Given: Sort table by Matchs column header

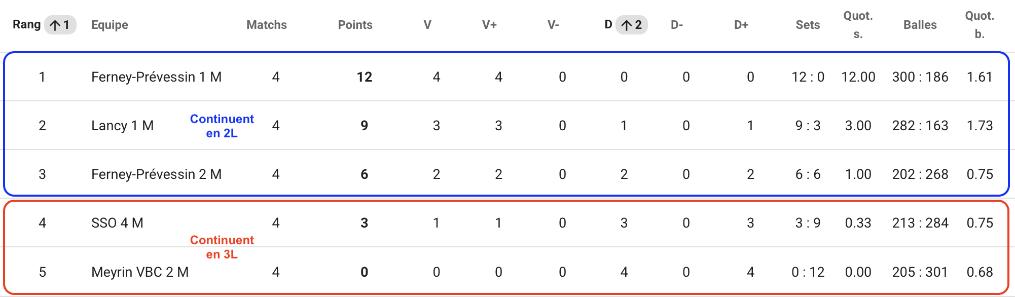Looking at the screenshot, I should [x=267, y=25].
